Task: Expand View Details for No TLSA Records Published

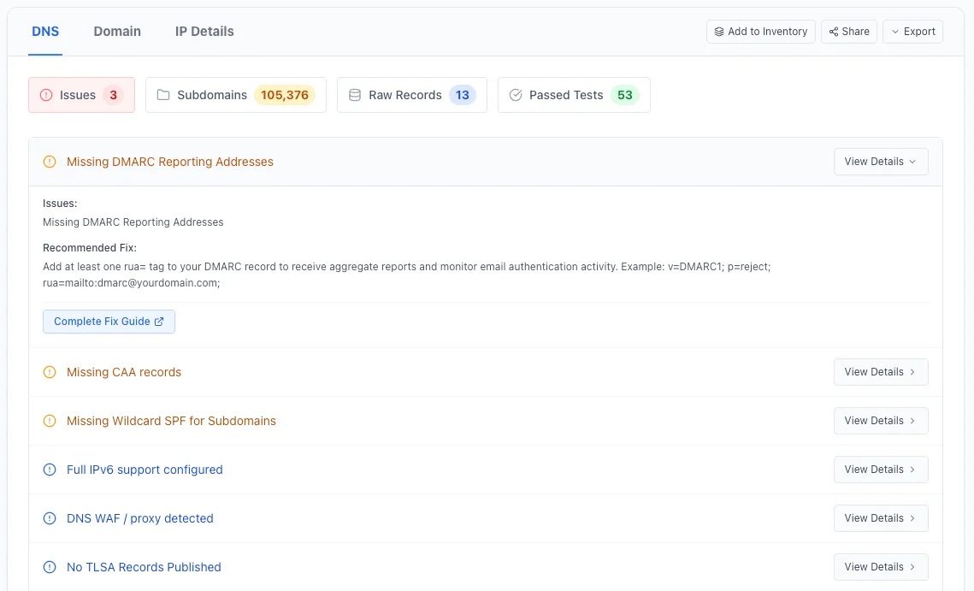Action: [881, 567]
